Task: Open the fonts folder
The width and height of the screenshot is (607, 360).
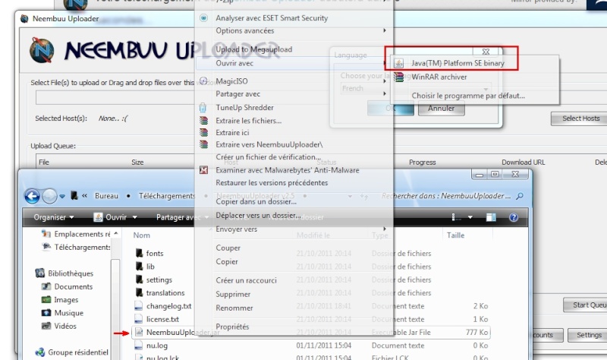Action: [155, 254]
